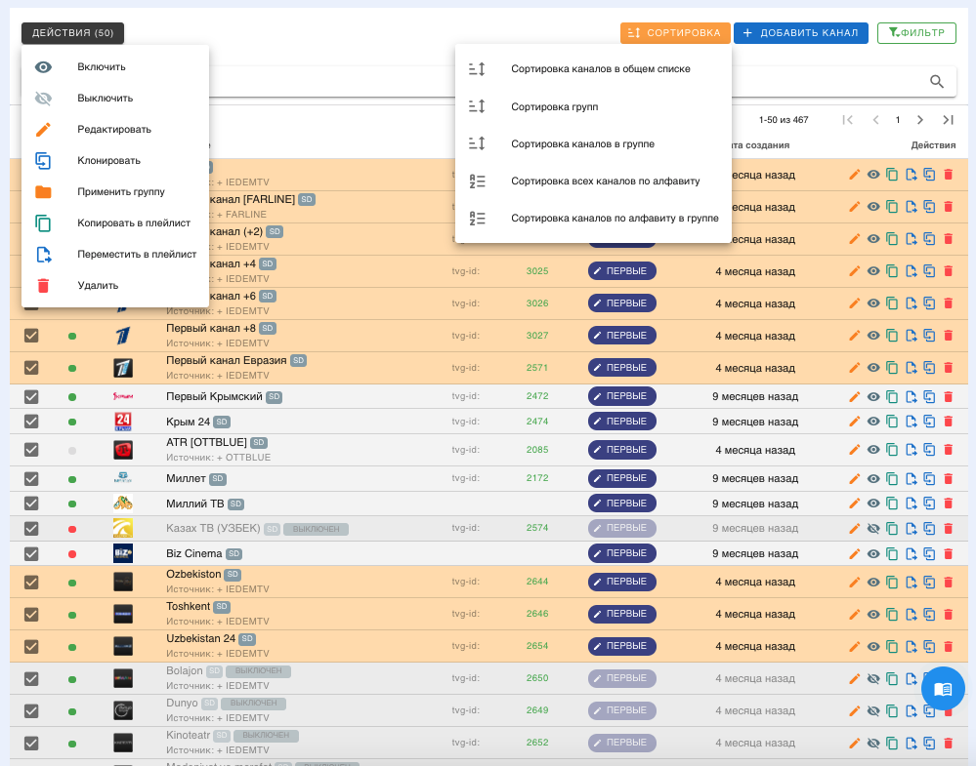Image resolution: width=976 pixels, height=766 pixels.
Task: Clone the Toshkent channel row
Action: tap(929, 615)
